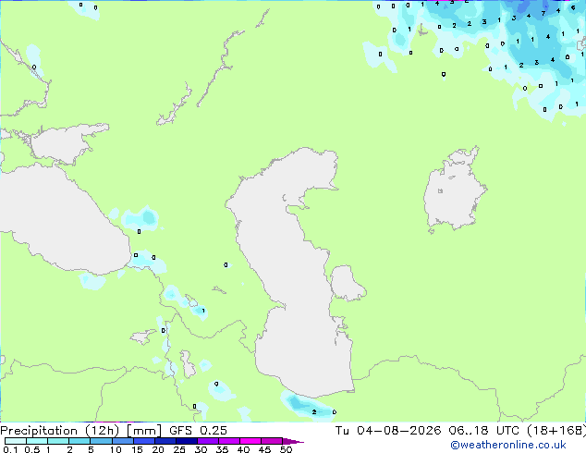Image resolution: width=586 pixels, height=453 pixels.
Task: Click the purple arrow tip above 50 mm
Action: (x=293, y=441)
